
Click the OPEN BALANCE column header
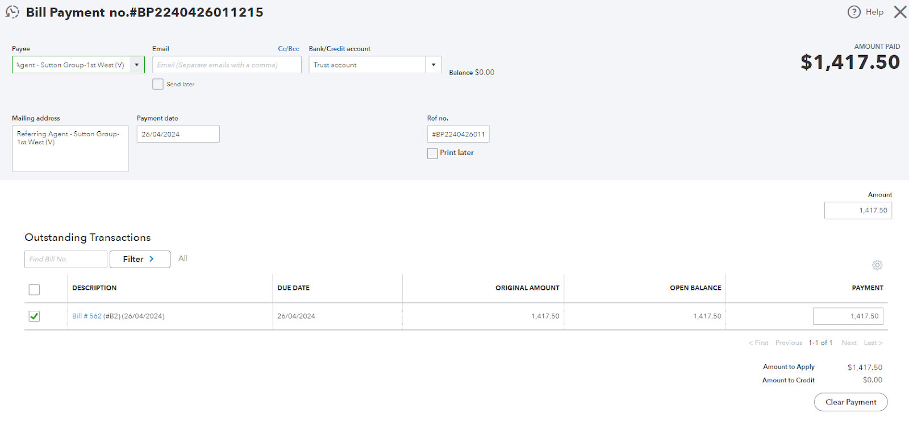[x=695, y=288]
